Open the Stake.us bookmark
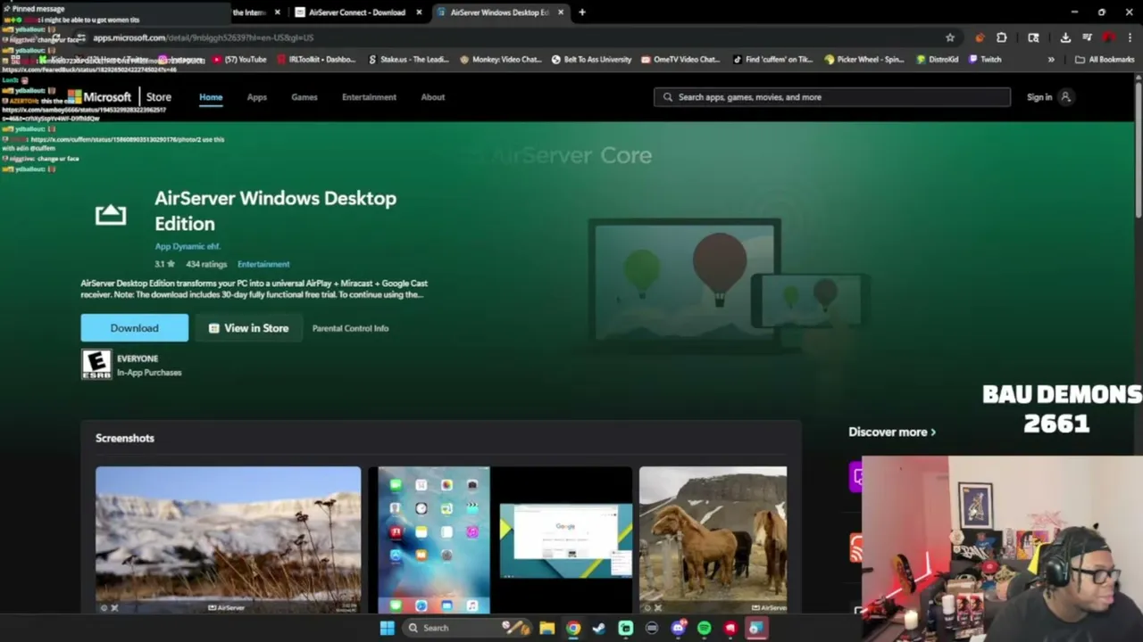The height and width of the screenshot is (642, 1143). (408, 60)
